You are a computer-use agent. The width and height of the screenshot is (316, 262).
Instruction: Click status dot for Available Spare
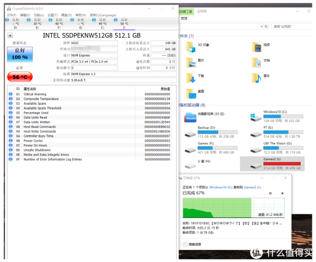(11, 104)
